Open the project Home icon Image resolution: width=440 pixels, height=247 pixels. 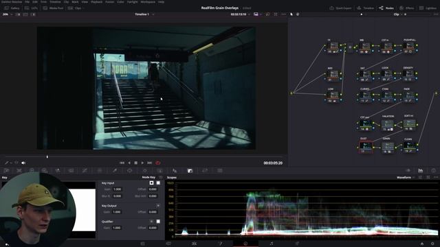(x=421, y=244)
